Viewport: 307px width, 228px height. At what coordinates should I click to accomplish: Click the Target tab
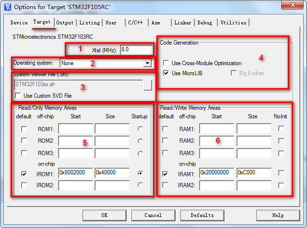point(42,22)
